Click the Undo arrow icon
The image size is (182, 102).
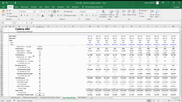click(7, 3)
